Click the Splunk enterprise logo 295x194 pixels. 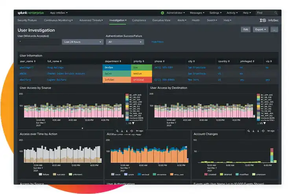[x=30, y=13]
